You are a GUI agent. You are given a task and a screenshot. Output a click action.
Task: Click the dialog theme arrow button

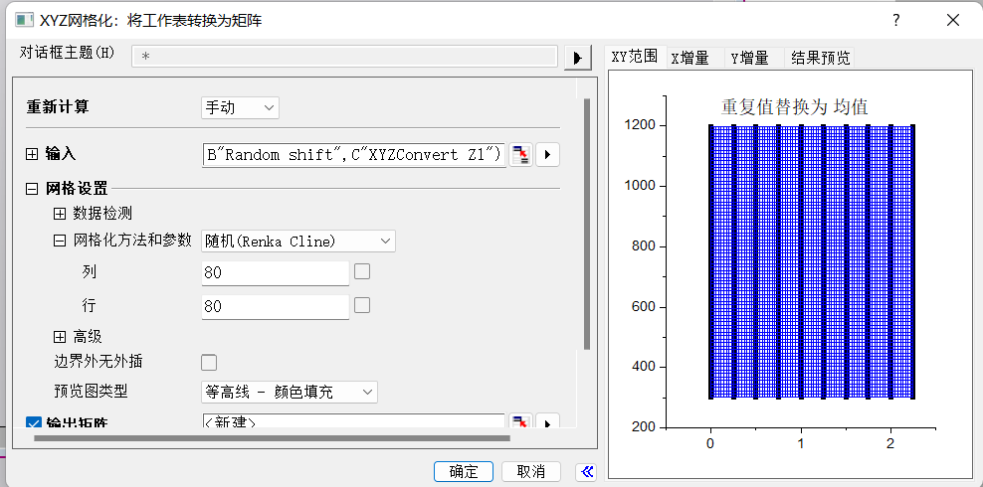(577, 58)
